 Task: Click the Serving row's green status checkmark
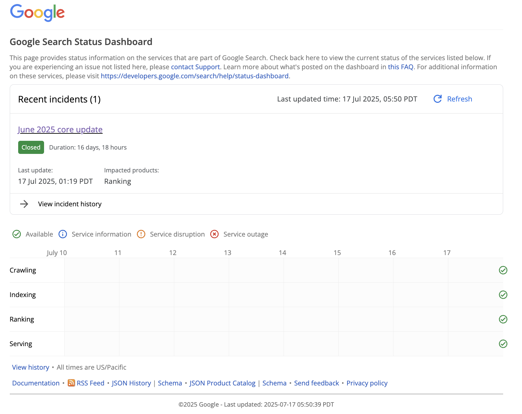coord(503,344)
